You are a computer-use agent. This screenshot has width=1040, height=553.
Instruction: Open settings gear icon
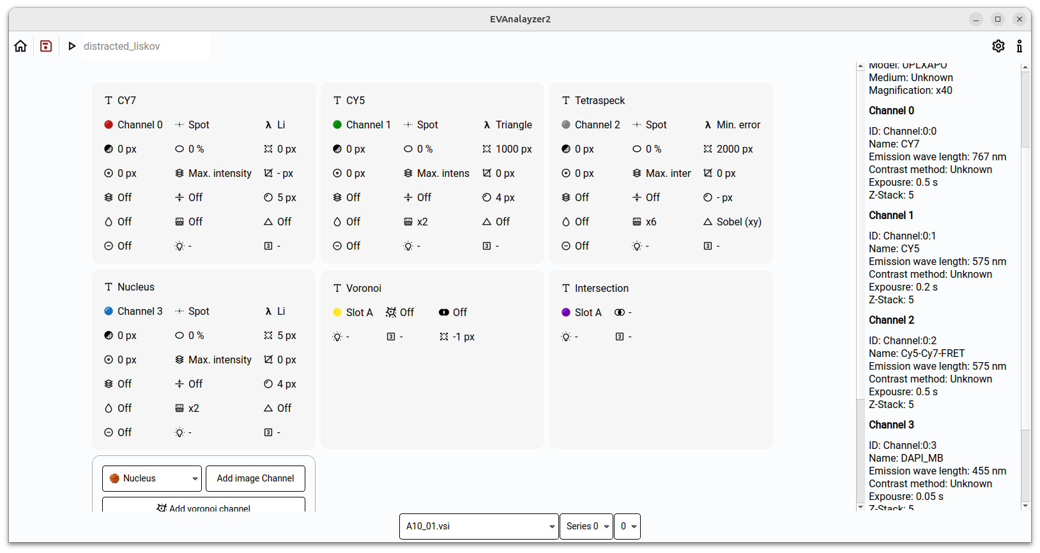[998, 46]
